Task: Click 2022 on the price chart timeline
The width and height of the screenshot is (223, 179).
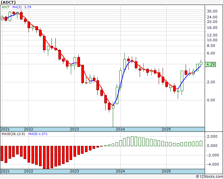Action: 29,129
